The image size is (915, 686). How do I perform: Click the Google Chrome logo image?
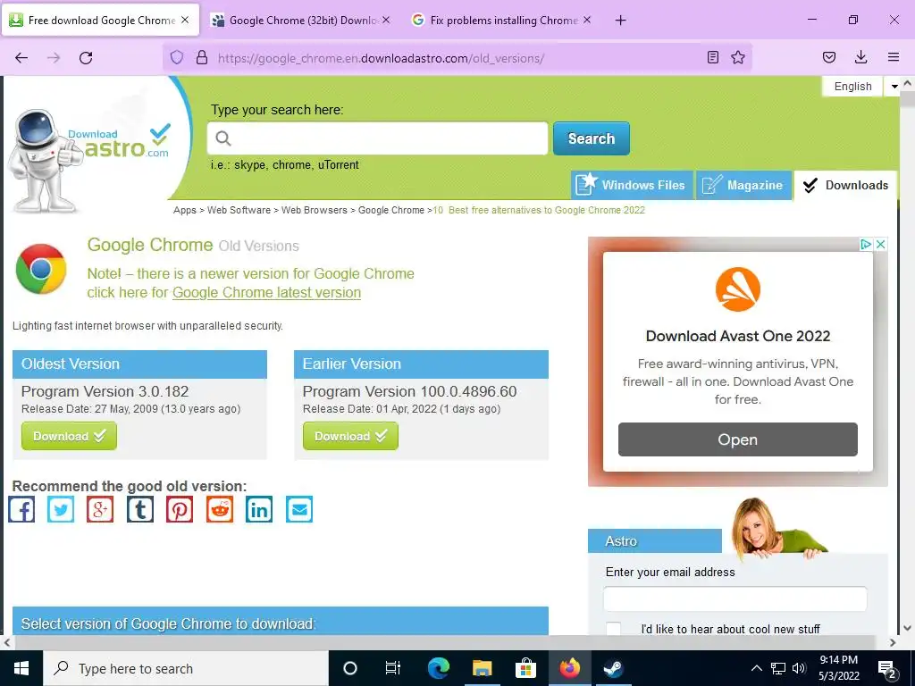point(41,269)
